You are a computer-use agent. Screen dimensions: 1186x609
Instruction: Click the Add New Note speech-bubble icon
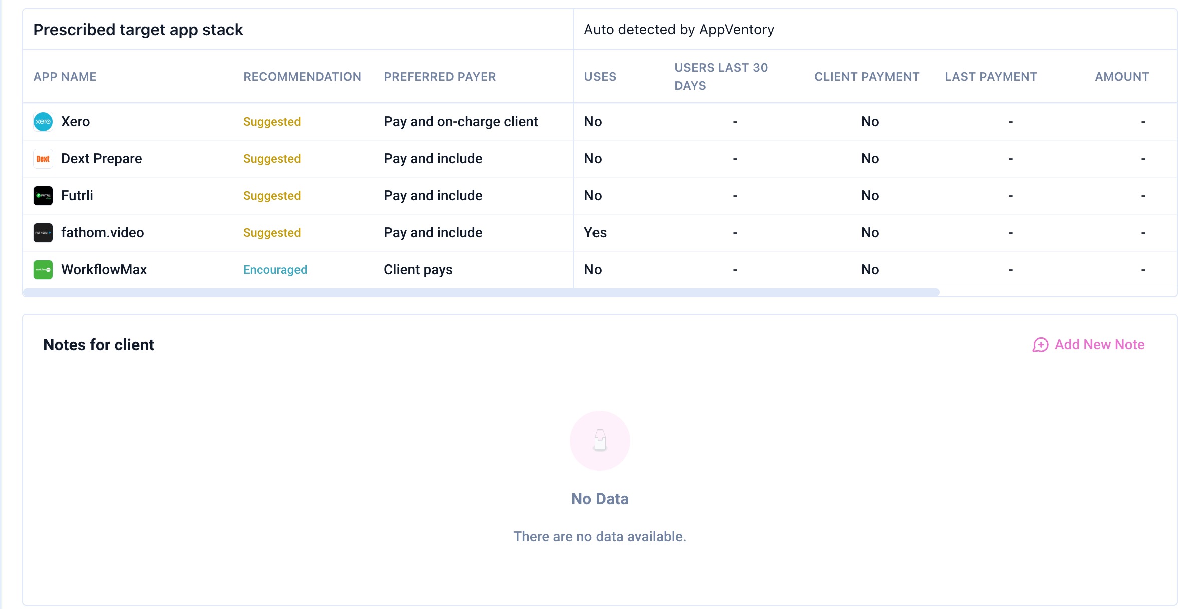pos(1040,345)
